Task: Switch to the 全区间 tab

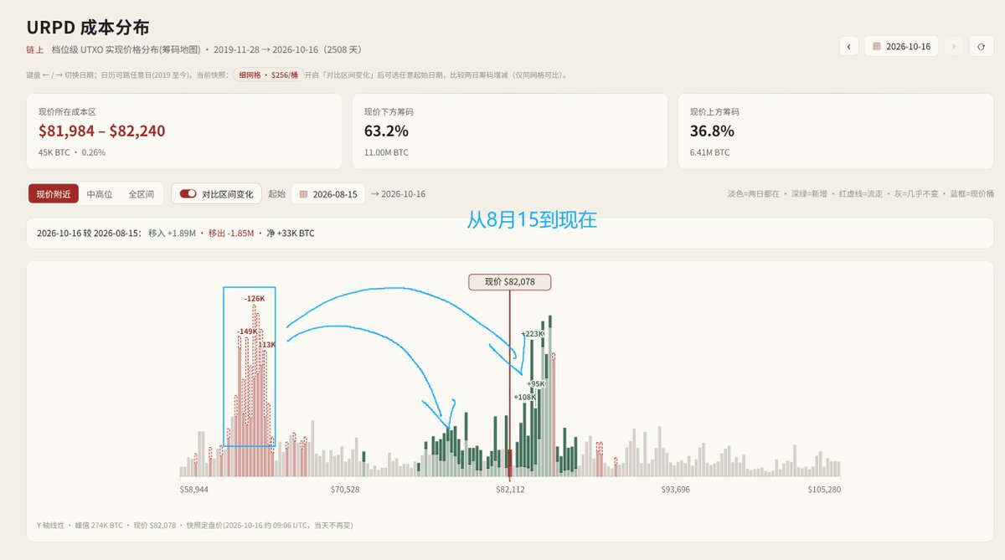Action: pos(141,194)
